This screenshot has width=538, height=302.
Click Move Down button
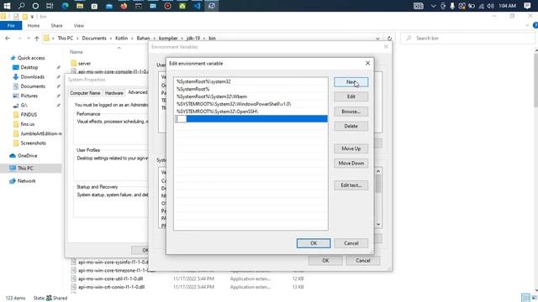click(x=351, y=163)
